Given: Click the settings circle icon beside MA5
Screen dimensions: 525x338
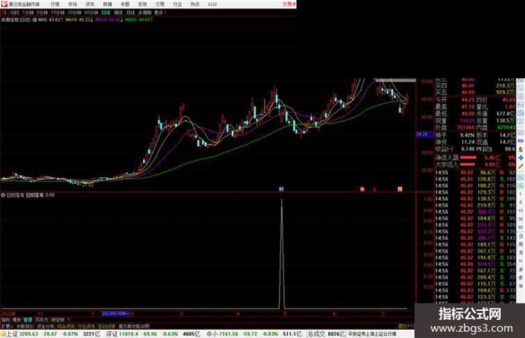Looking at the screenshot, I should (x=34, y=20).
